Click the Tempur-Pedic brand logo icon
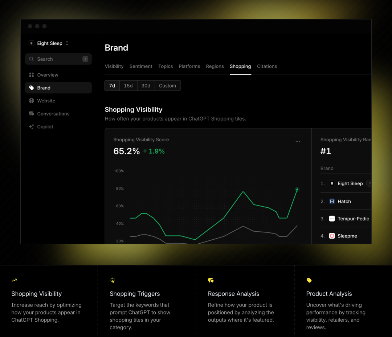Viewport: 392px width, 337px height. pos(332,219)
